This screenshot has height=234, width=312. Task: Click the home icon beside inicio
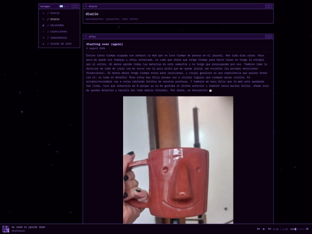43,13
